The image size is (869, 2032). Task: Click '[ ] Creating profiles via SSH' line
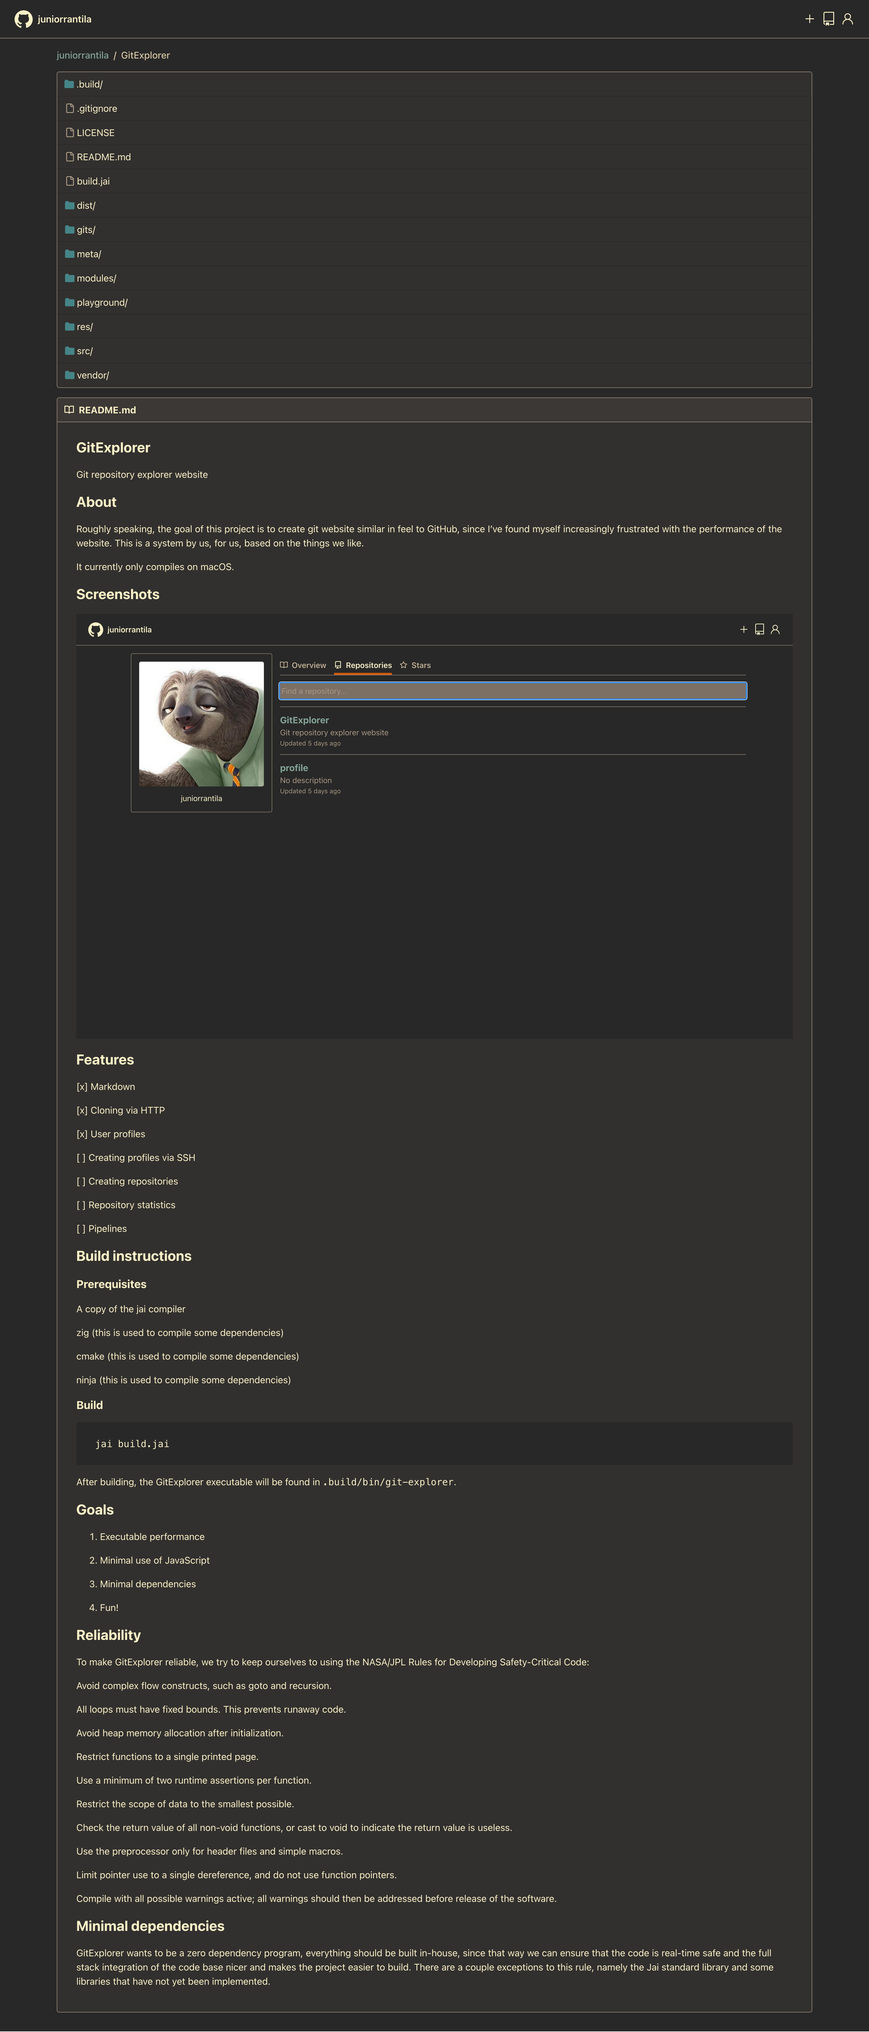coord(136,1158)
